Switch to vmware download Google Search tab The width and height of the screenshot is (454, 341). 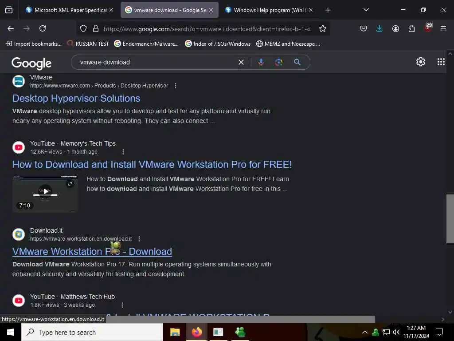(169, 10)
